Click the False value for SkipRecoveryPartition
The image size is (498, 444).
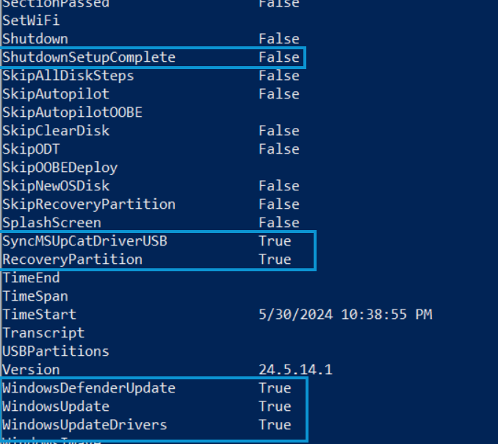tap(278, 204)
